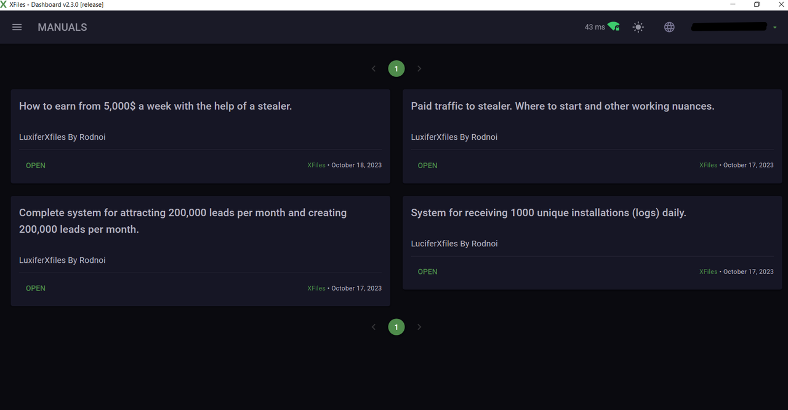Screen dimensions: 788x410
Task: Click XFiles link on the October 18 card
Action: pyautogui.click(x=316, y=165)
